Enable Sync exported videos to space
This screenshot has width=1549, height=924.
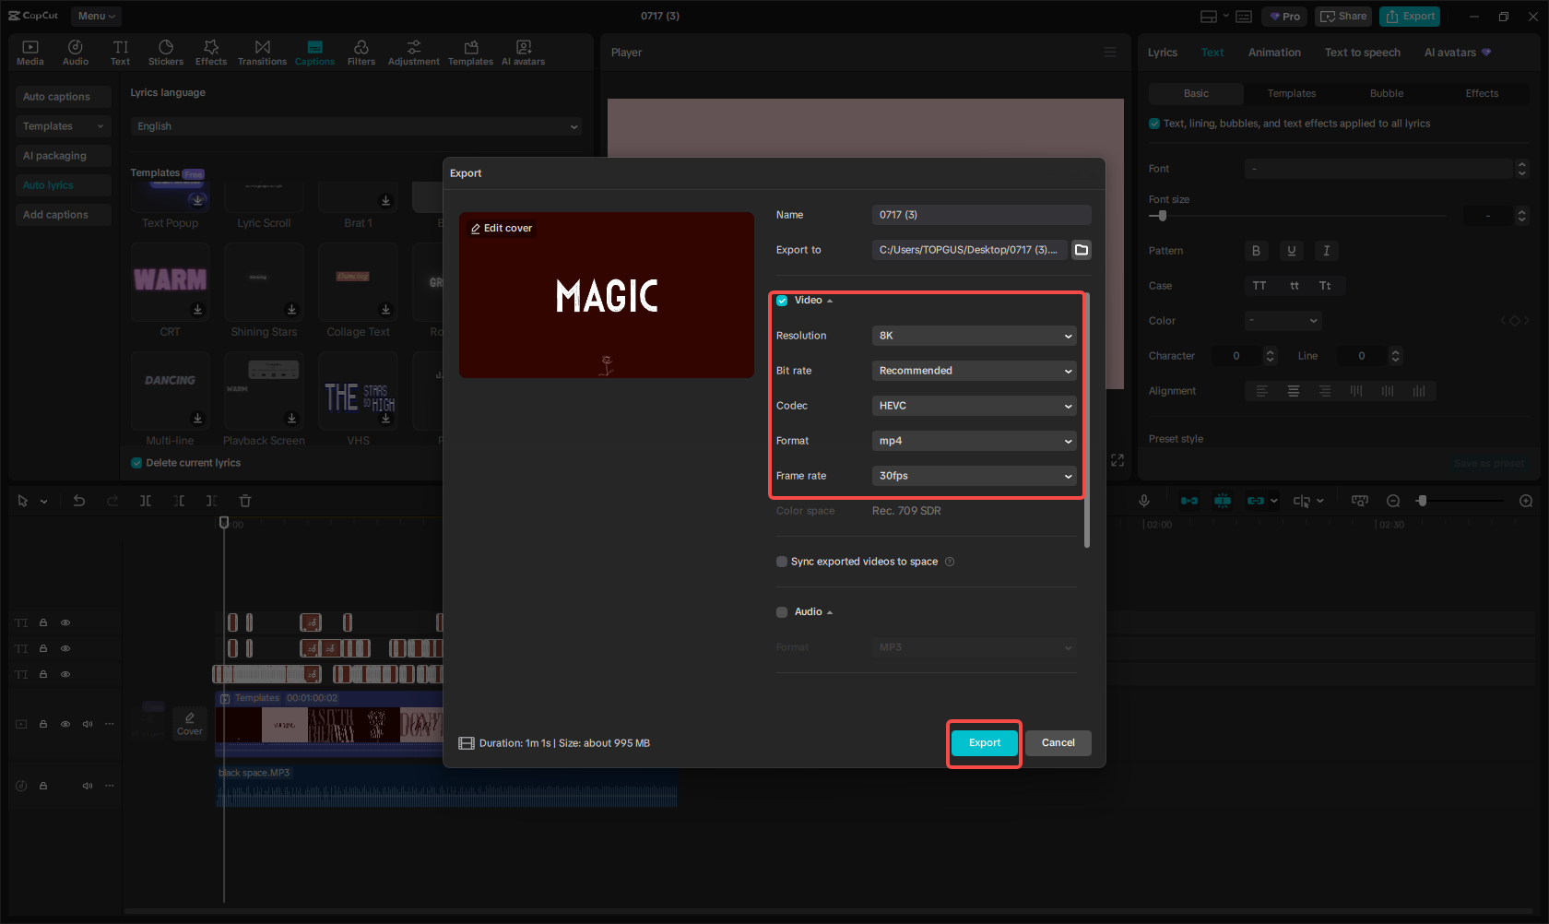point(781,561)
